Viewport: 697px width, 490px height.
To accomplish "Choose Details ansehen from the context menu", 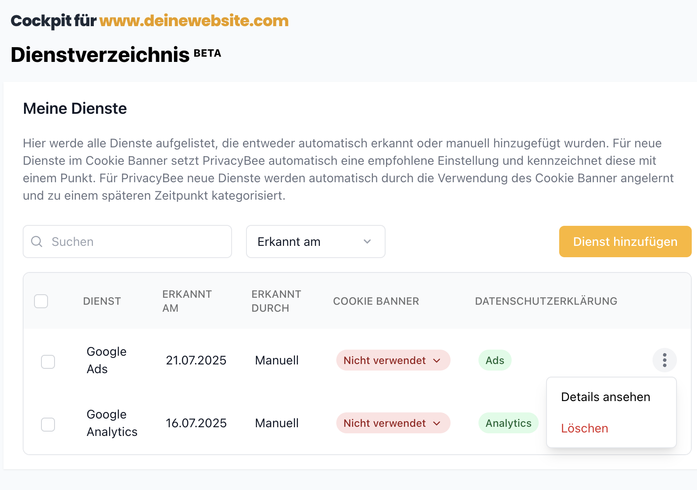I will [x=605, y=397].
